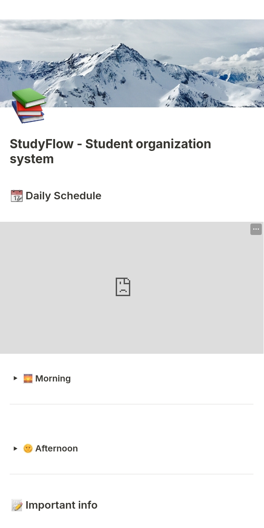Click the divider line below Afternoon

132,474
